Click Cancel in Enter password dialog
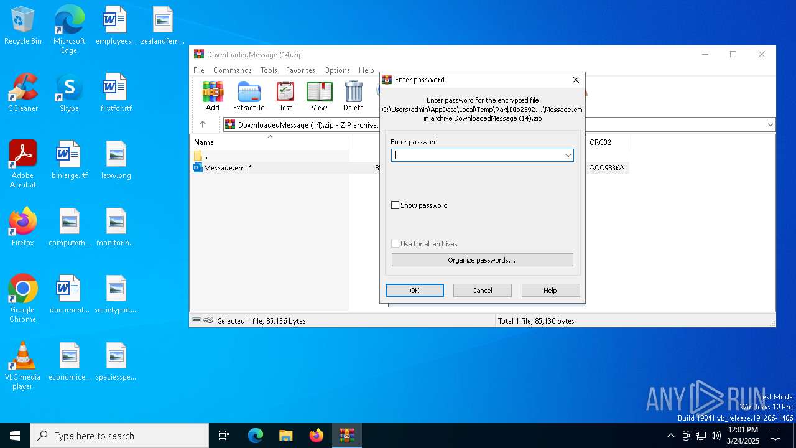This screenshot has width=796, height=448. pyautogui.click(x=483, y=291)
